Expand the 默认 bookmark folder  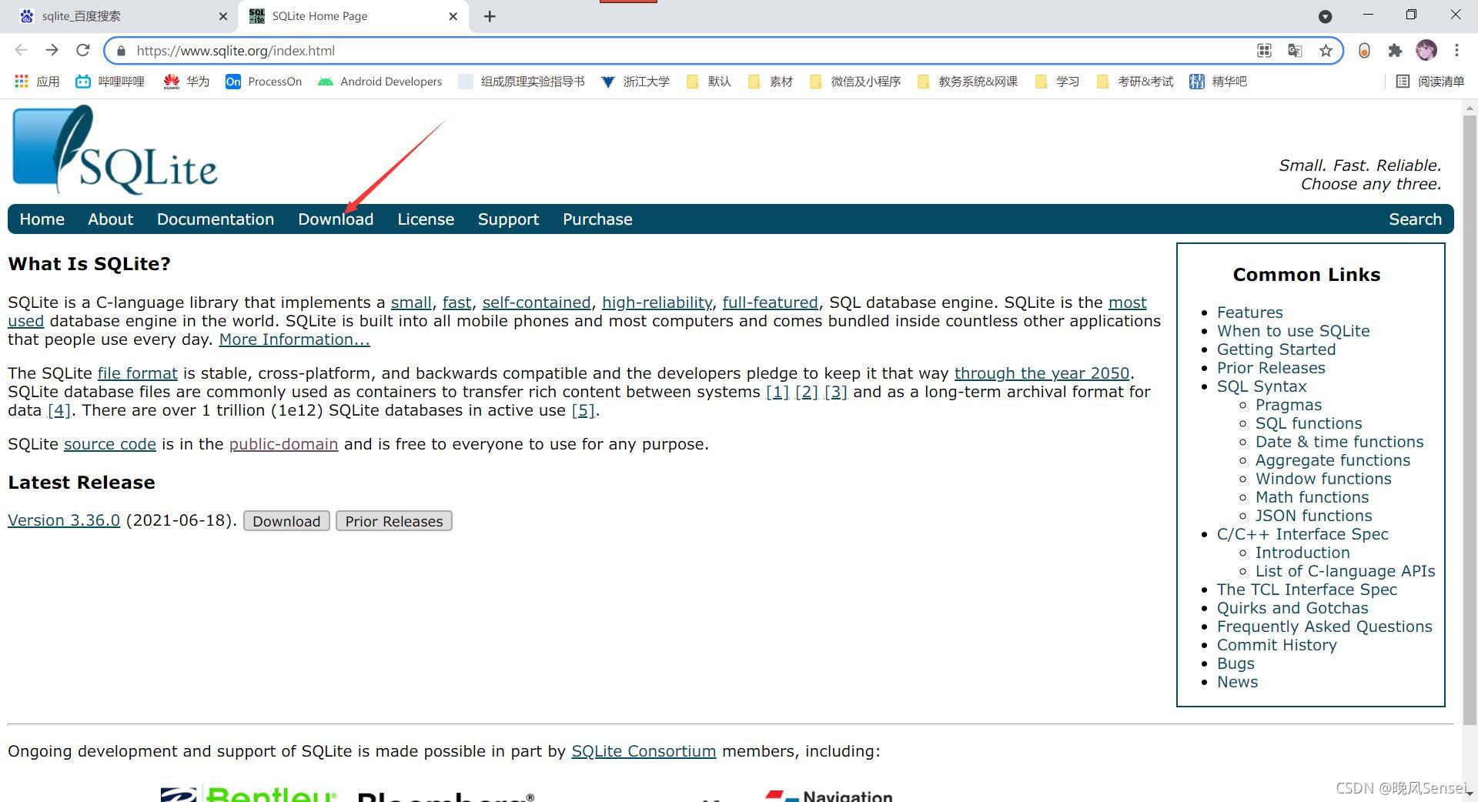click(x=708, y=82)
